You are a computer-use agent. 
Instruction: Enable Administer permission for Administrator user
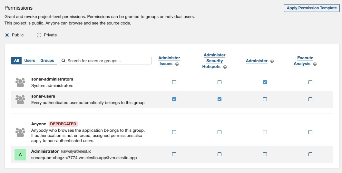[265, 154]
